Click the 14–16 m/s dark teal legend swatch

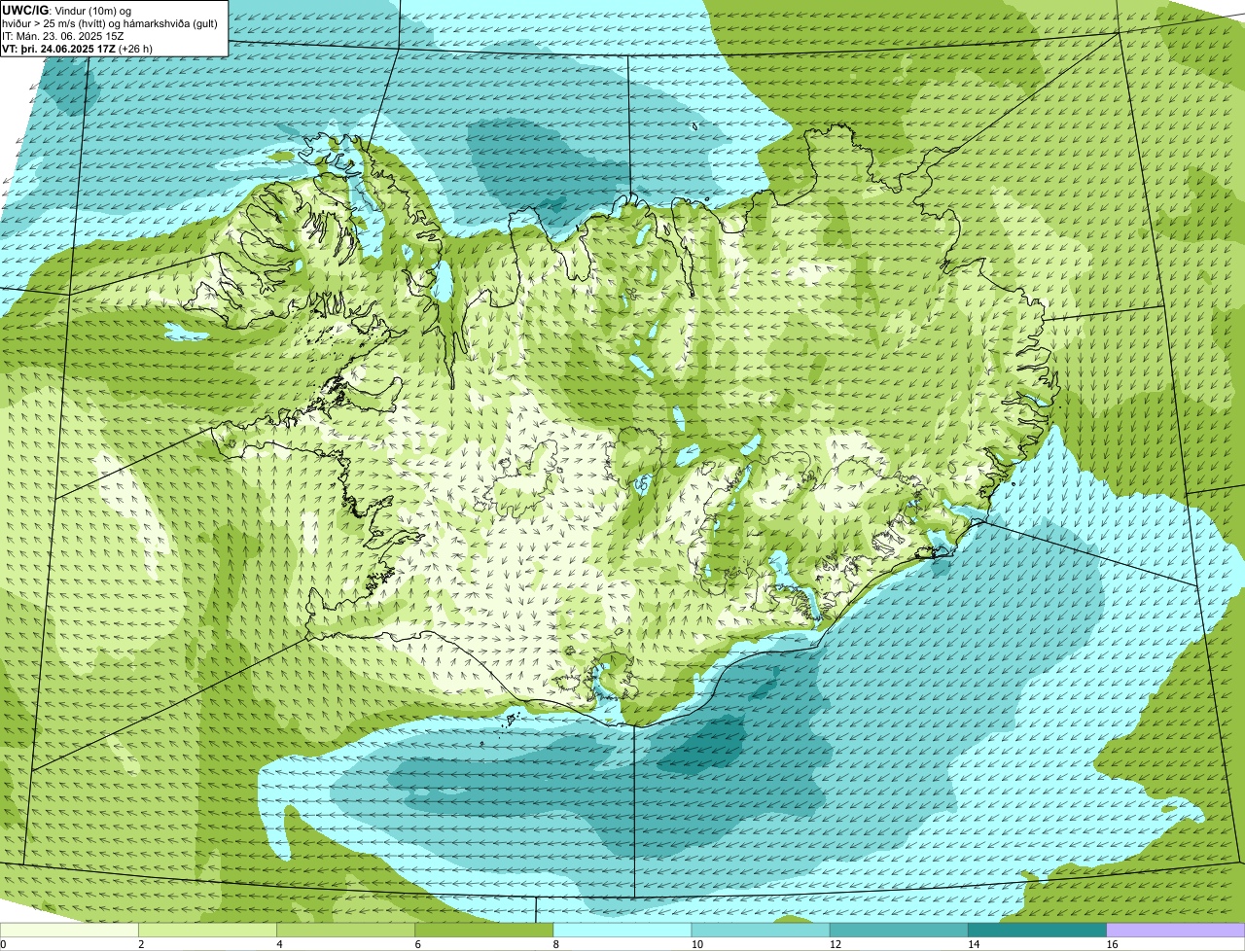(x=1037, y=931)
